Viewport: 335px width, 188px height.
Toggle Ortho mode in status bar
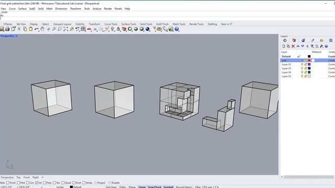click(122, 187)
